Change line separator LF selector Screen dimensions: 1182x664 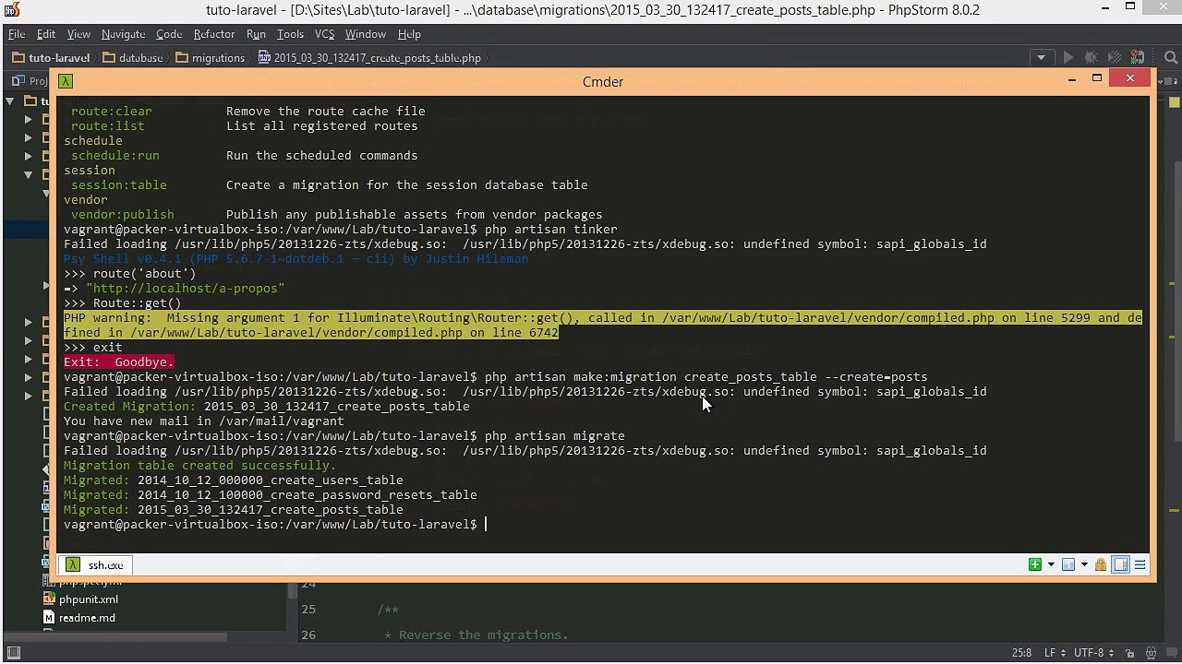click(x=1054, y=653)
